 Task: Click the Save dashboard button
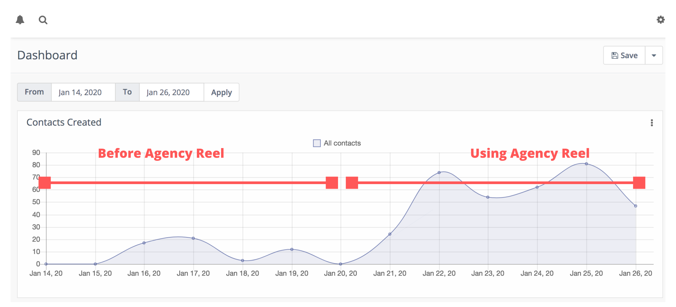tap(624, 55)
